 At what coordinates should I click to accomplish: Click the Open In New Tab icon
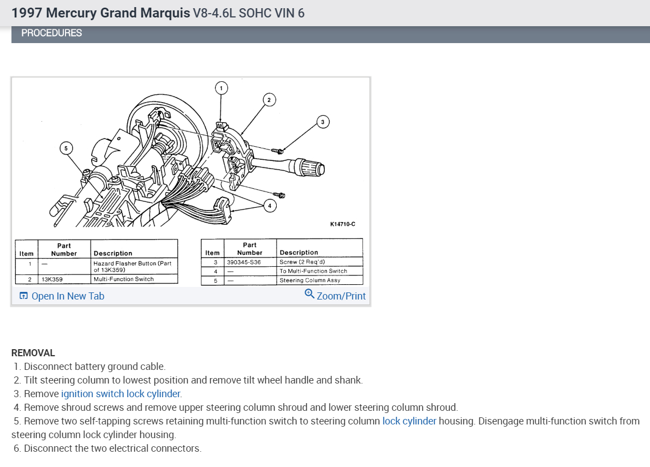[x=23, y=296]
